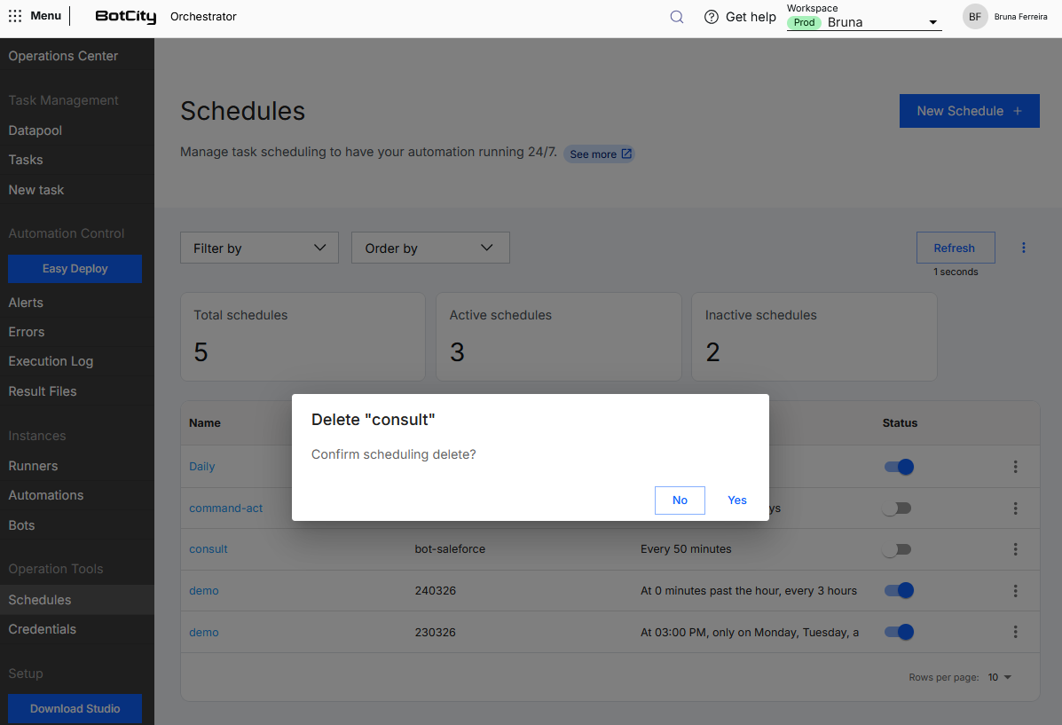Image resolution: width=1062 pixels, height=725 pixels.
Task: Open Automations in sidebar
Action: coord(46,495)
